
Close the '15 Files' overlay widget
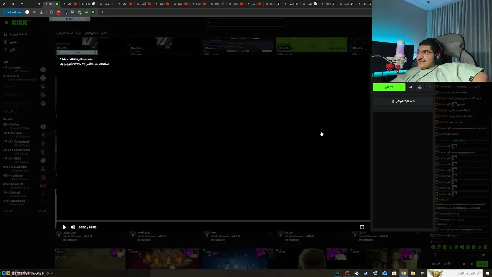tap(88, 19)
